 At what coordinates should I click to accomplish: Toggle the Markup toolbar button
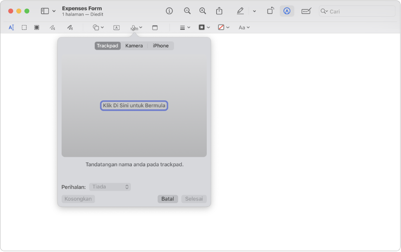tap(287, 11)
